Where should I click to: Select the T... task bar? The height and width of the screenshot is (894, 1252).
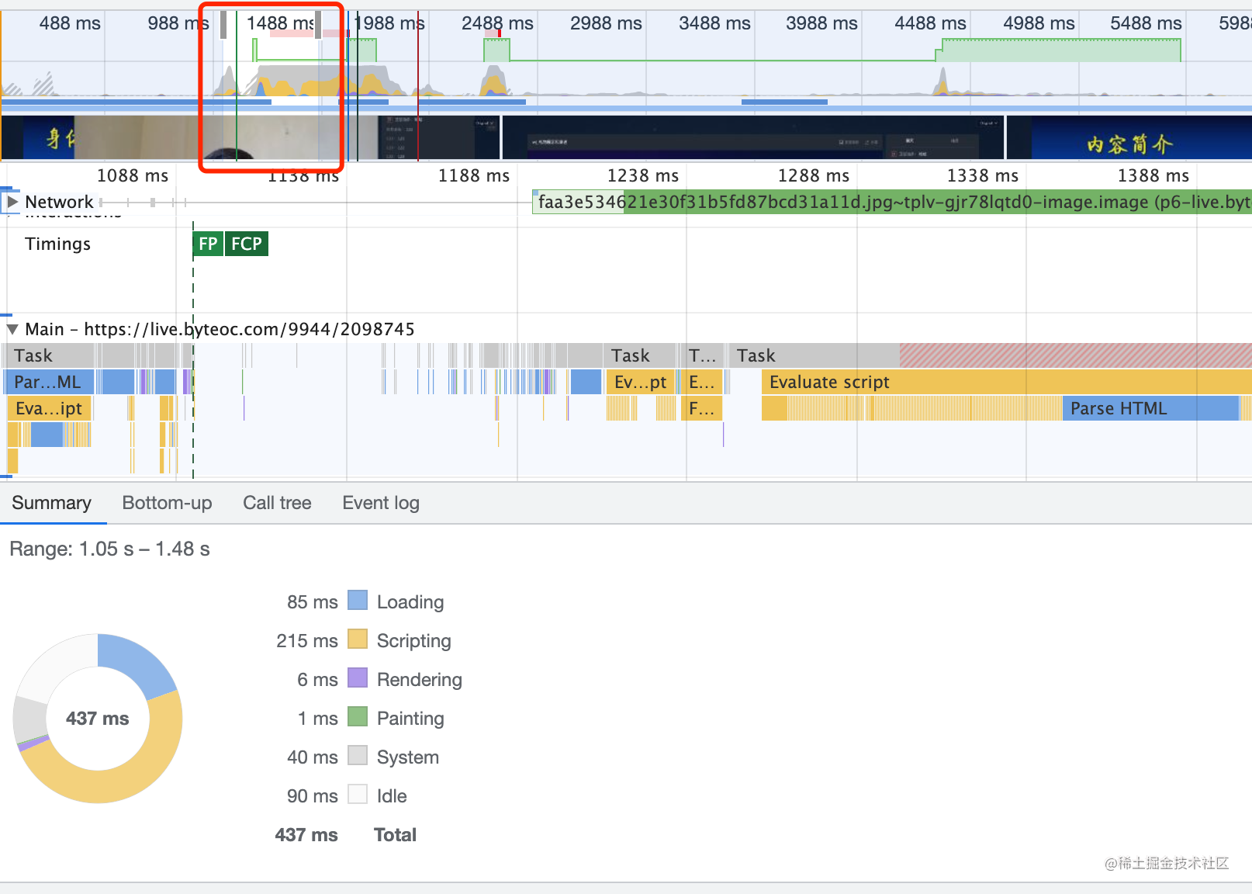(703, 355)
